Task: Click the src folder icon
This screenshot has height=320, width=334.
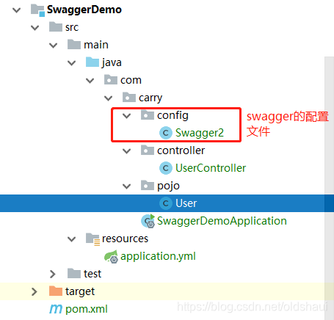Action: [x=56, y=27]
